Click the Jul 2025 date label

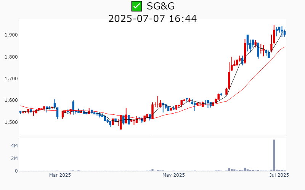pos(279,175)
